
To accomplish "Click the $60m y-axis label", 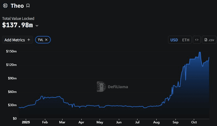I will point(12,92).
